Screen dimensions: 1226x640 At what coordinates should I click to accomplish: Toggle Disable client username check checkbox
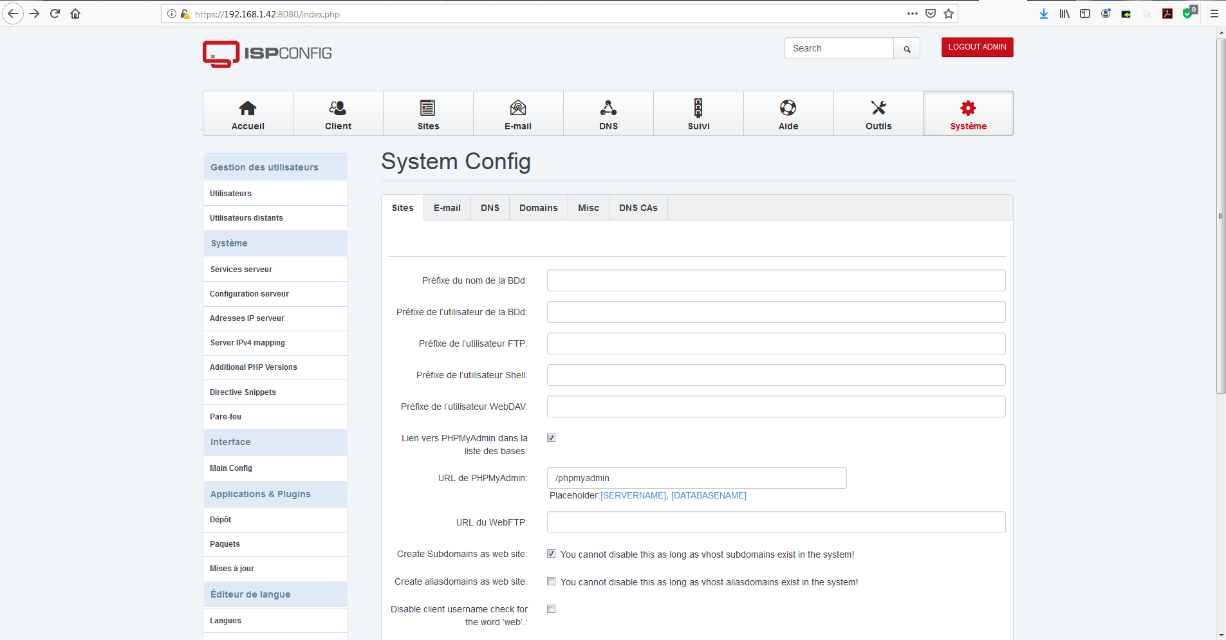[551, 608]
